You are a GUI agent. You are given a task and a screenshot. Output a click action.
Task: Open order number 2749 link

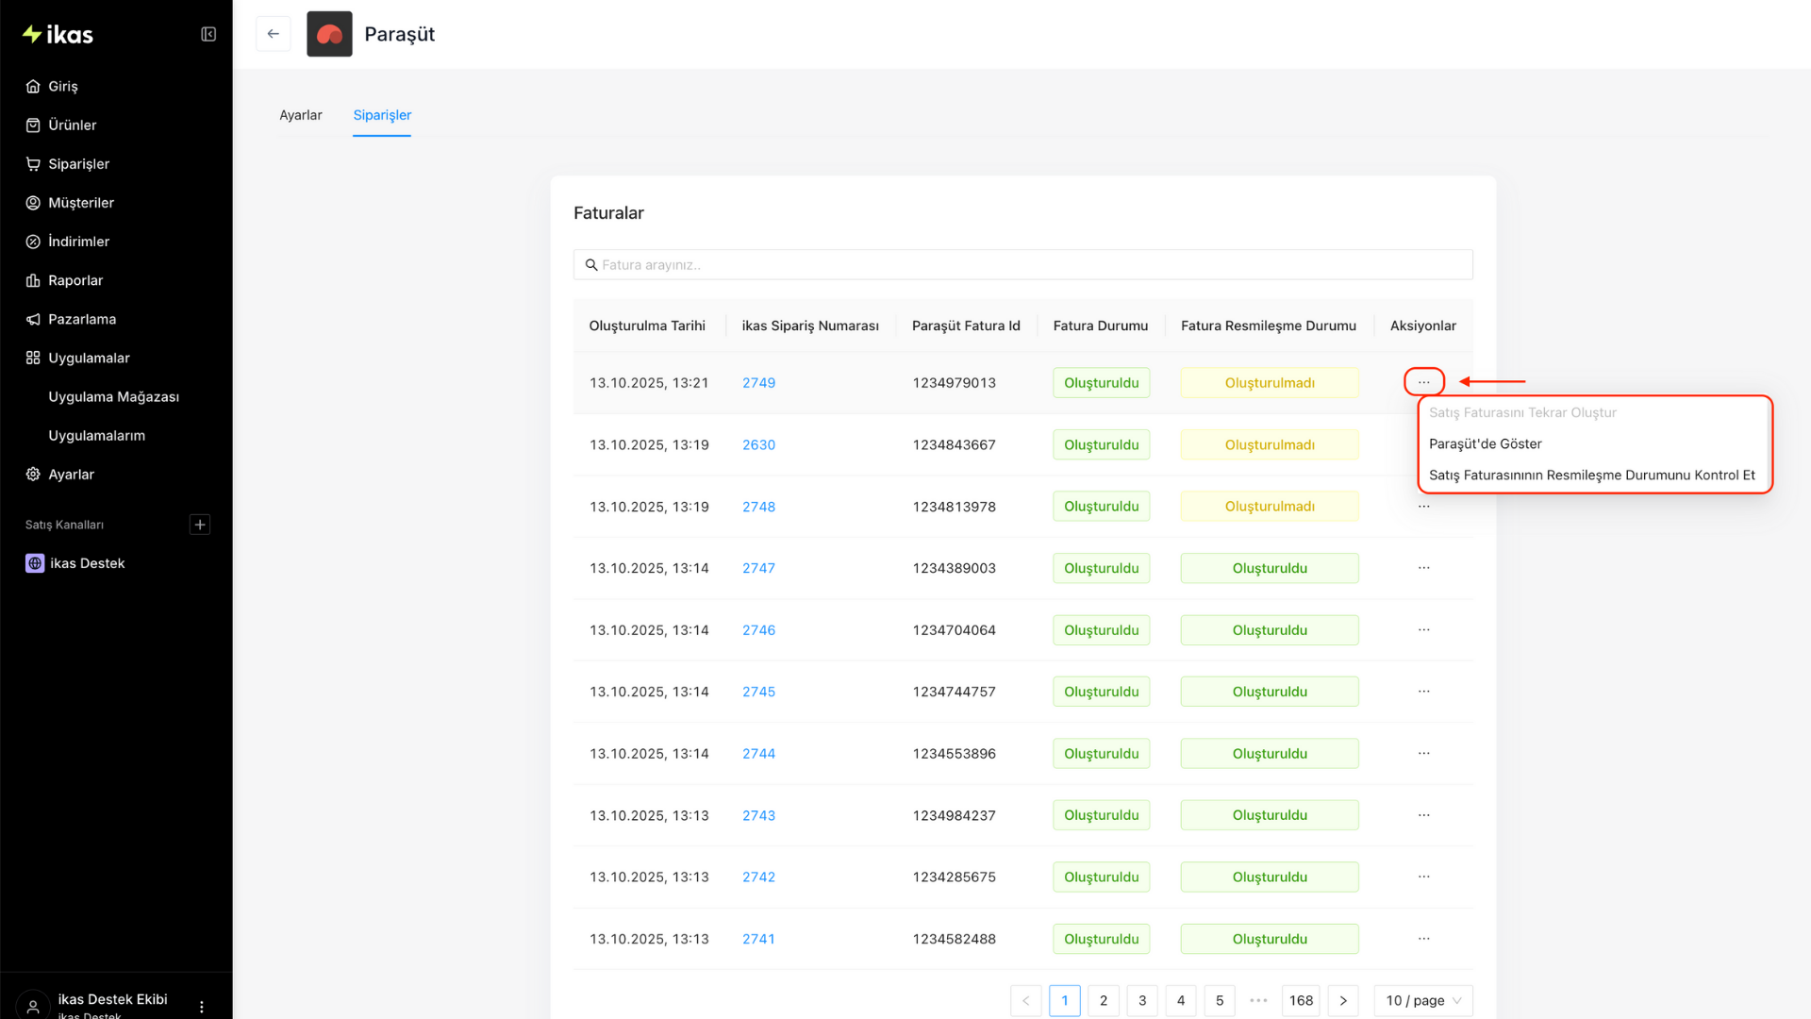[758, 383]
